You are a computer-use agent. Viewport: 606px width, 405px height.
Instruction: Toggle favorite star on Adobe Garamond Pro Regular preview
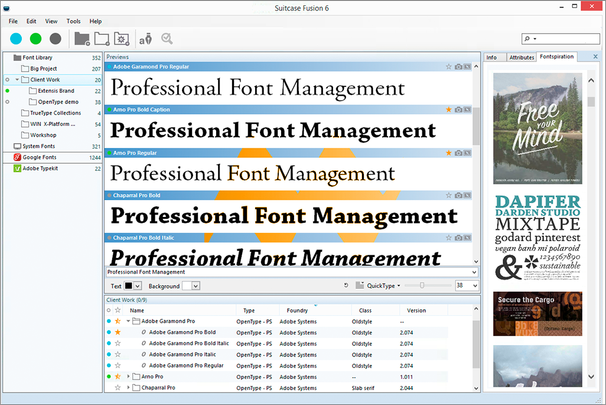pos(449,67)
